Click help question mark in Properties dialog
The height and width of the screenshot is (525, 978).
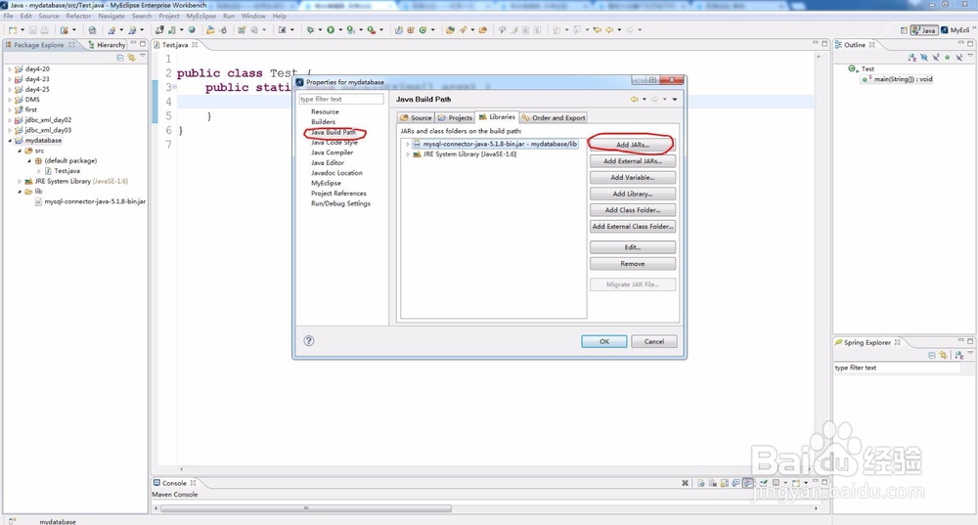click(x=309, y=340)
